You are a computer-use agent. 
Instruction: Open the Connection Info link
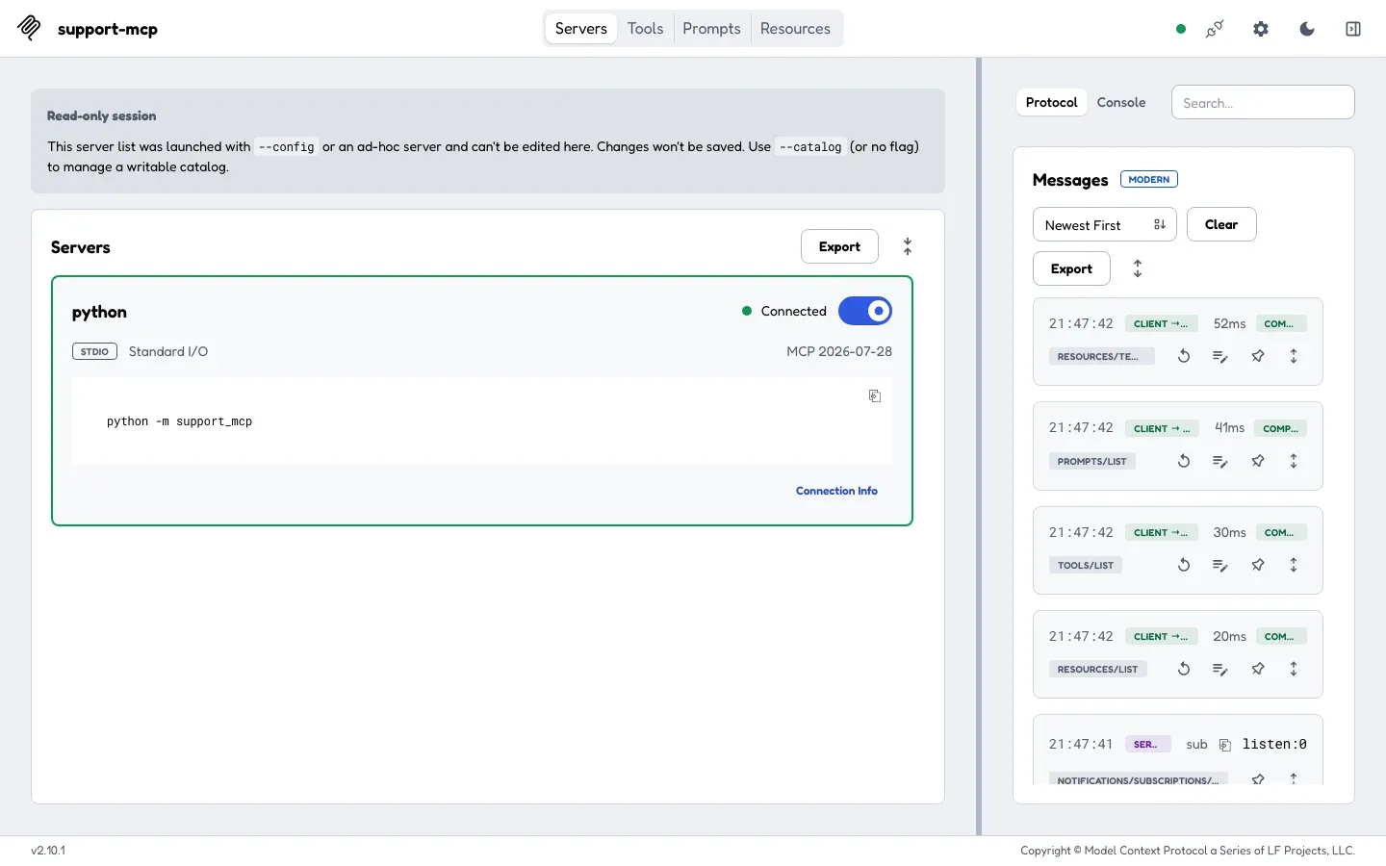pyautogui.click(x=836, y=491)
